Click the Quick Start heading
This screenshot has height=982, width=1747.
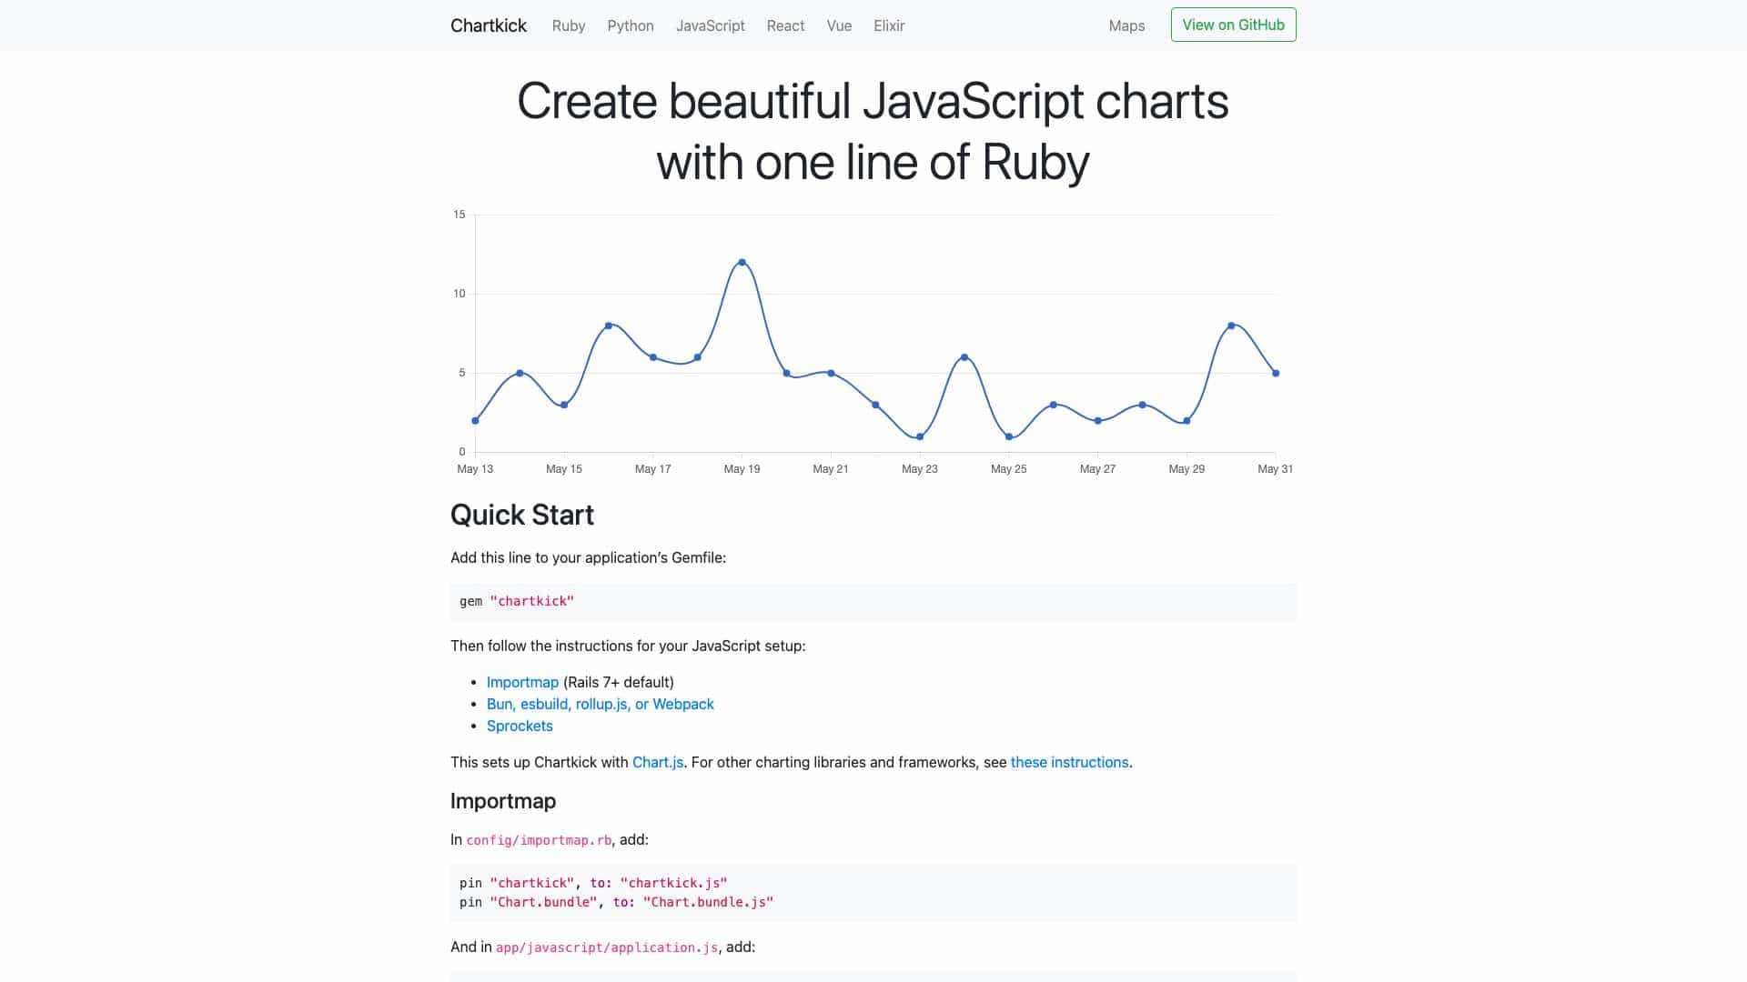(x=522, y=515)
